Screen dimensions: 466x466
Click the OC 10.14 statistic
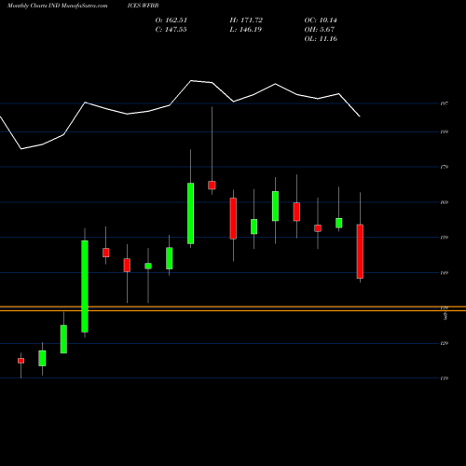click(321, 21)
